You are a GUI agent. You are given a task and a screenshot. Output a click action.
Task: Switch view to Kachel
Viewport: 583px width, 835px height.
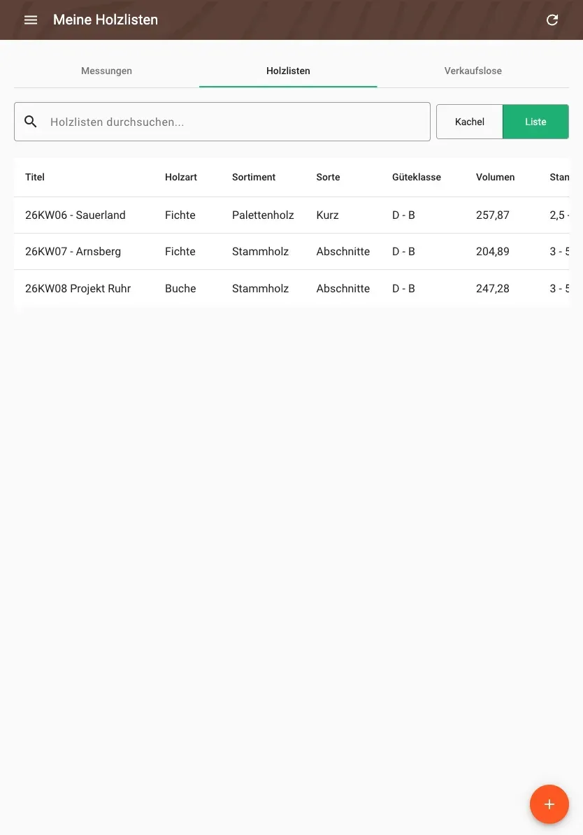pyautogui.click(x=470, y=122)
